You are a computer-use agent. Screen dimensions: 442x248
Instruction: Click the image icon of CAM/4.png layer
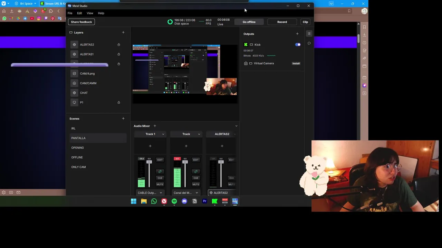point(74,73)
